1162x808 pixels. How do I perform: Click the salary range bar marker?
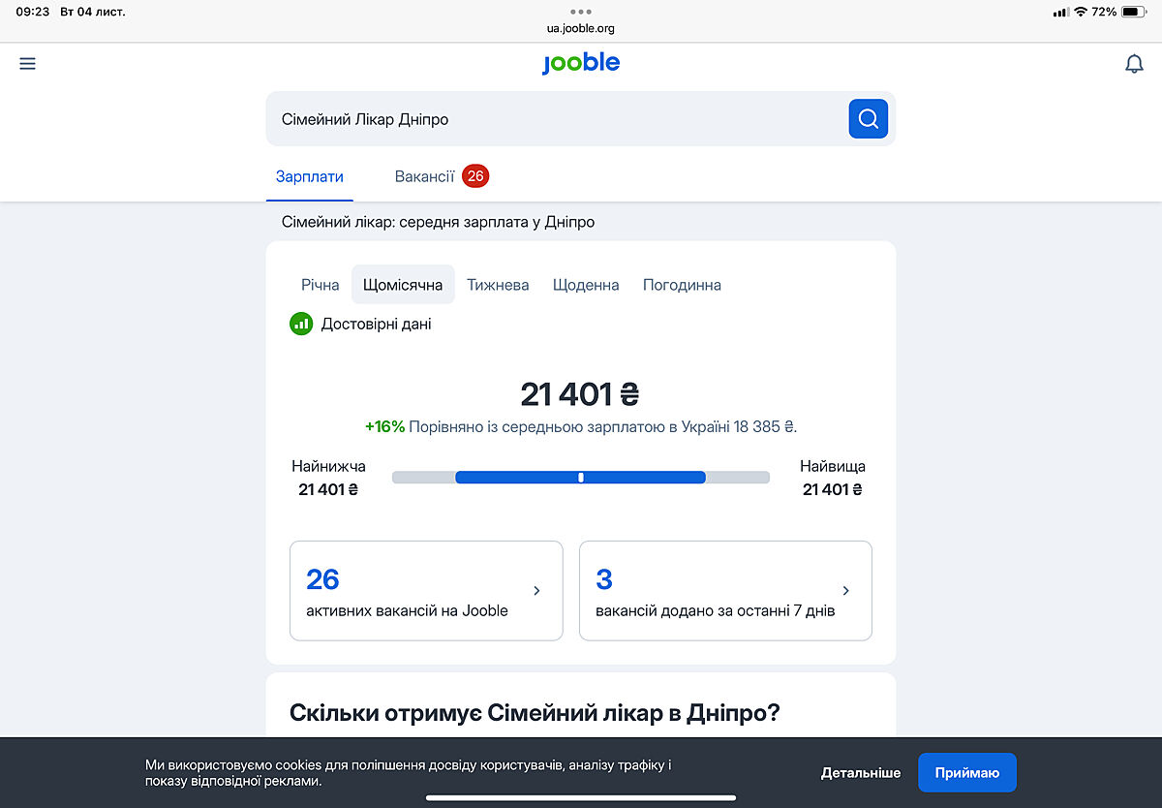[x=581, y=477]
